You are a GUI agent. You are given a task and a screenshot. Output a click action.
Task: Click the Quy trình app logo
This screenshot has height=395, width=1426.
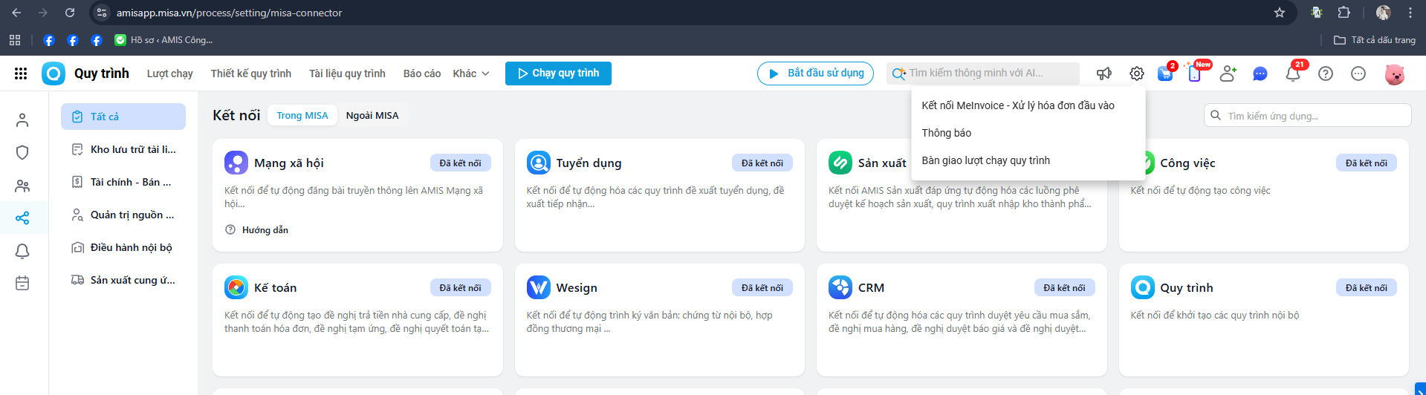click(54, 74)
